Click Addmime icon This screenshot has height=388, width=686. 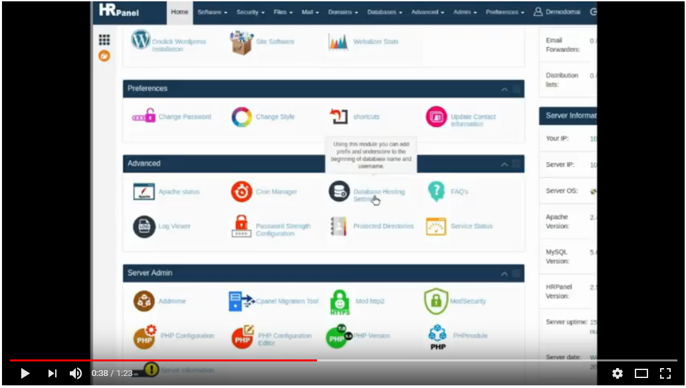click(x=144, y=301)
